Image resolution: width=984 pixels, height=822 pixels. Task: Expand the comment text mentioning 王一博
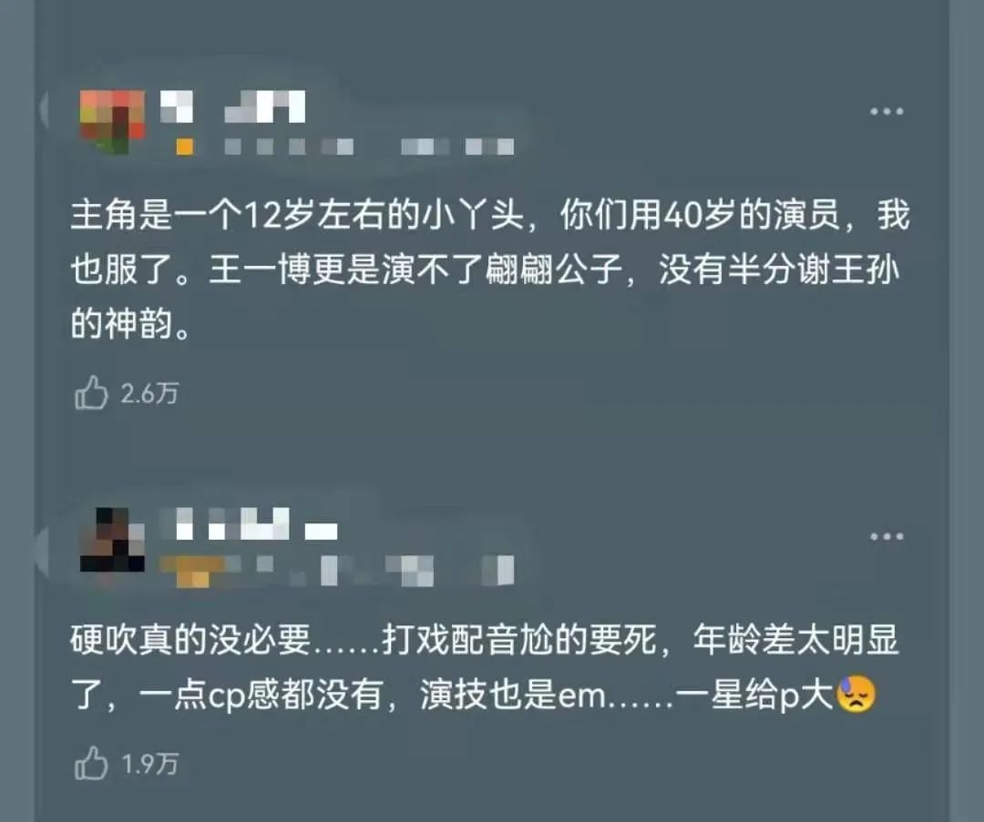click(x=489, y=269)
